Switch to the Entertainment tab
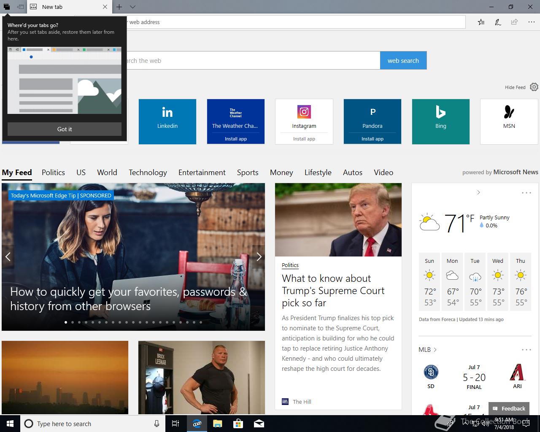Screen dimensions: 540x432 pos(202,173)
